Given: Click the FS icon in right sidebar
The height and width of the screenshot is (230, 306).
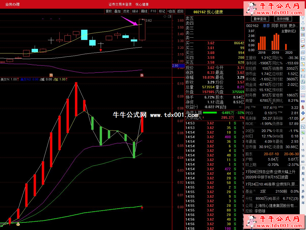Looking at the screenshot, I should click(x=303, y=127).
